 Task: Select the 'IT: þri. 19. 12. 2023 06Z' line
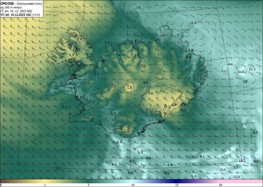click(16, 11)
